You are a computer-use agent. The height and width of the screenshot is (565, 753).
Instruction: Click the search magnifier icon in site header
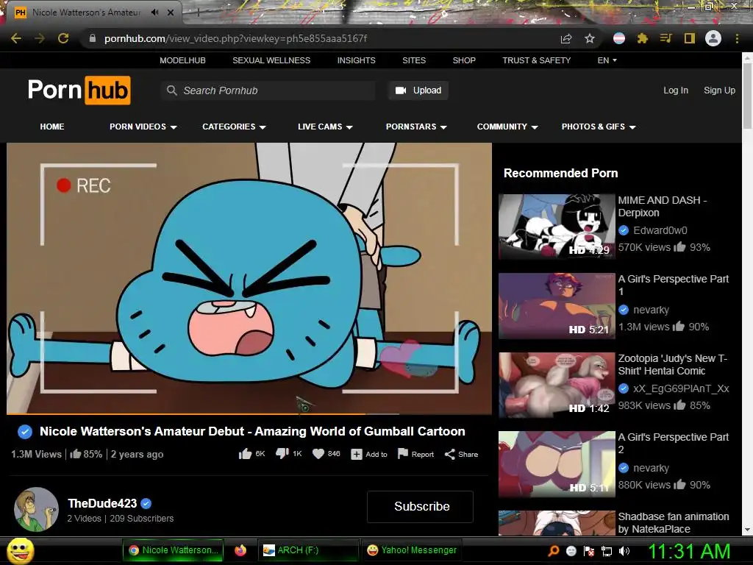coord(171,90)
